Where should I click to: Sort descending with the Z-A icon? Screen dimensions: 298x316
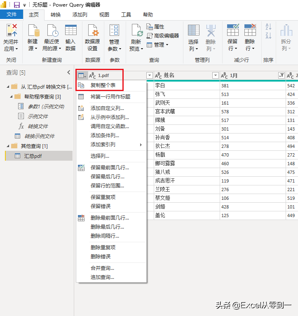(268, 35)
